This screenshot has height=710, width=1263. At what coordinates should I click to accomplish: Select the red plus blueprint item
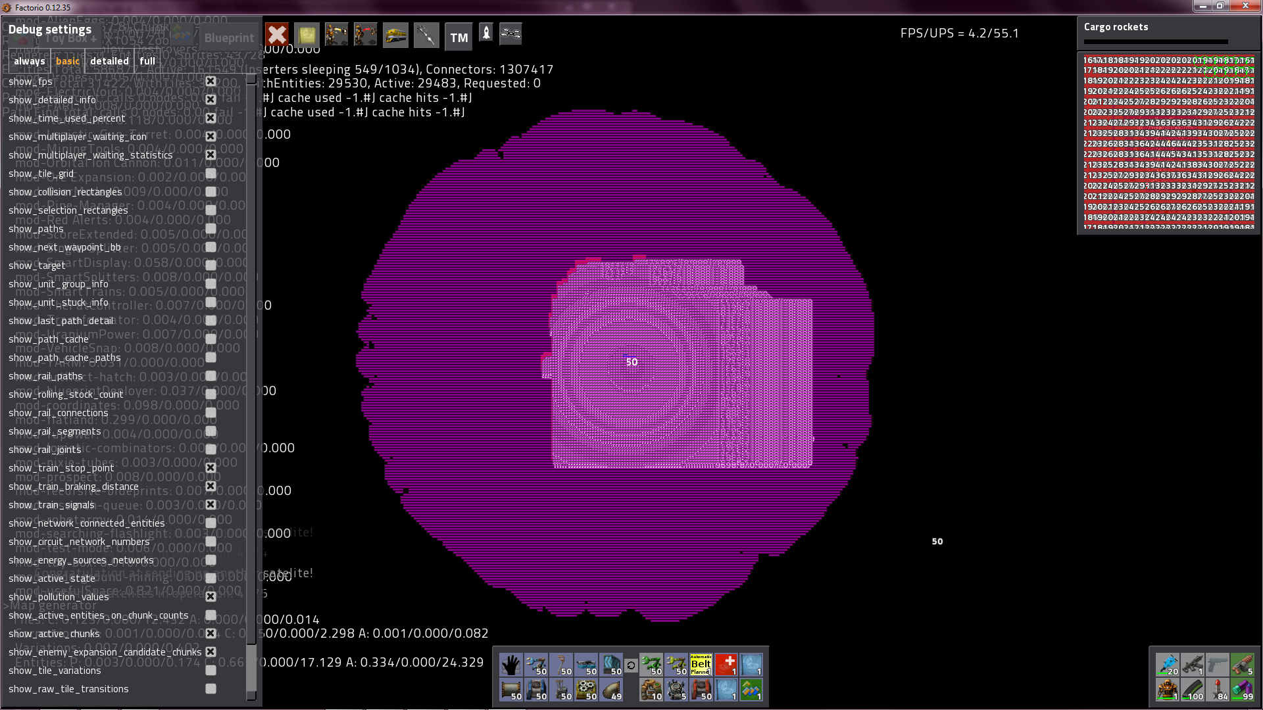point(726,665)
